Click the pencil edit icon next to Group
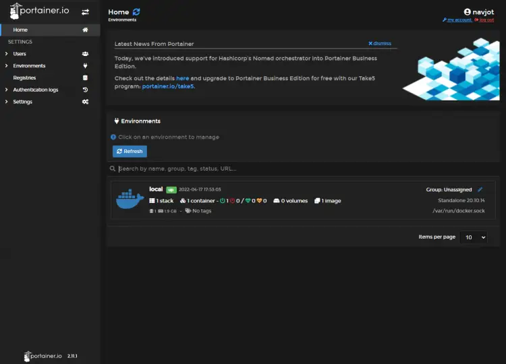The height and width of the screenshot is (364, 506). pos(480,190)
